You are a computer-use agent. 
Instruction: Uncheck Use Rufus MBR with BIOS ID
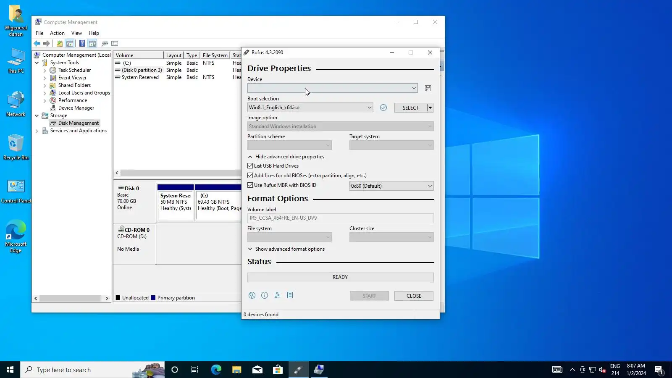(x=250, y=185)
